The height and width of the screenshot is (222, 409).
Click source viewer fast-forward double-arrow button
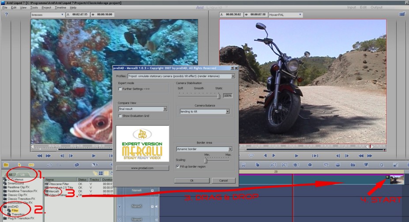pos(49,156)
